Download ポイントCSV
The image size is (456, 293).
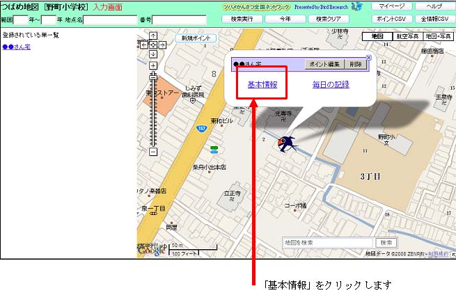[x=392, y=19]
